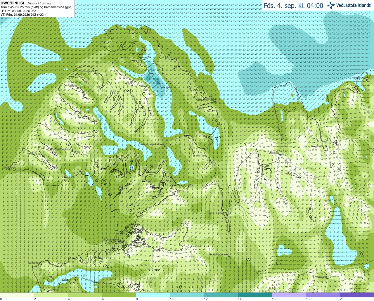Viewport: 374px width, 301px height.
Task: Click the Fös. 4. sep. kl. 04:00 timestamp
Action: (x=293, y=6)
